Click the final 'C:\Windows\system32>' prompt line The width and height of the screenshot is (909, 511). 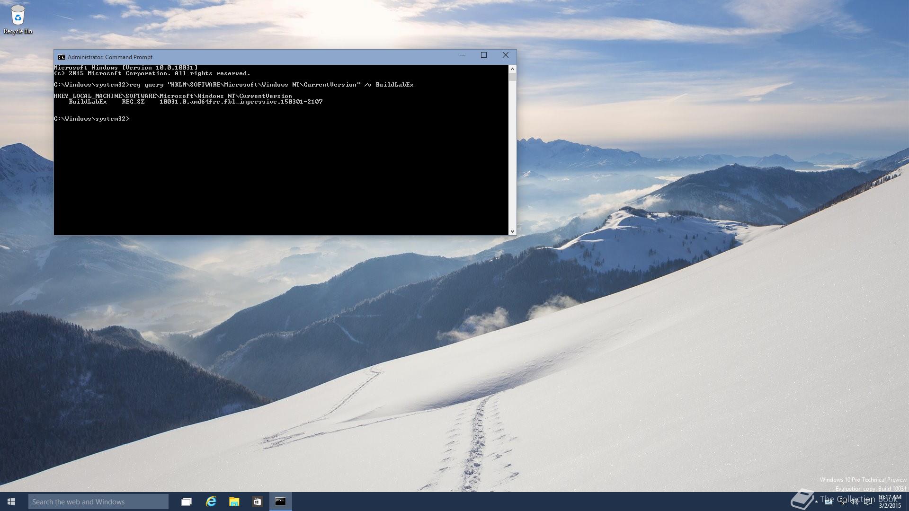(x=91, y=119)
